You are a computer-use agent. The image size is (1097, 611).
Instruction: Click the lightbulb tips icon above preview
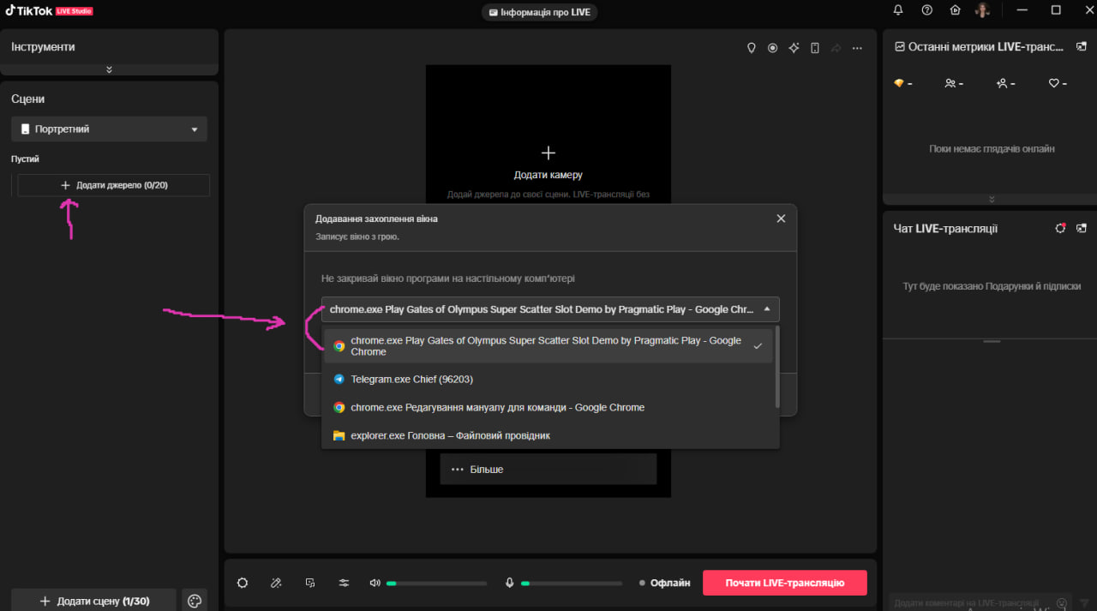pos(752,48)
